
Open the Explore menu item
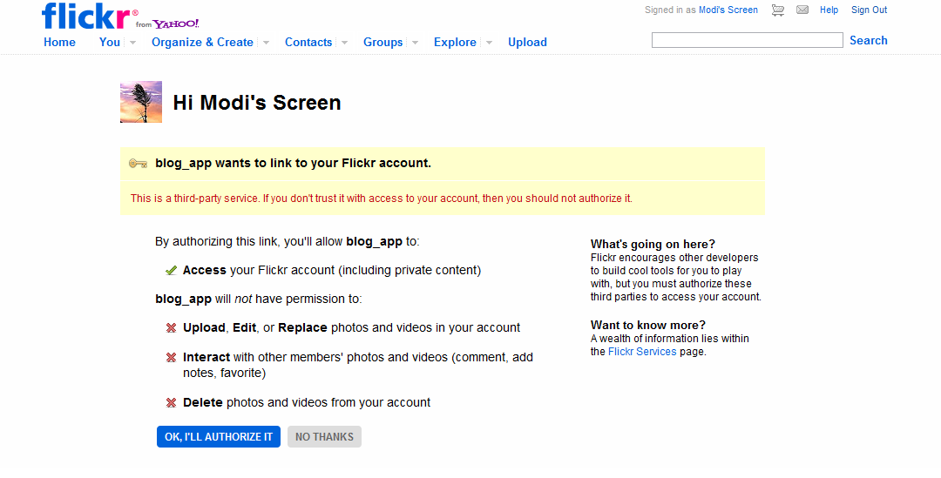(455, 42)
